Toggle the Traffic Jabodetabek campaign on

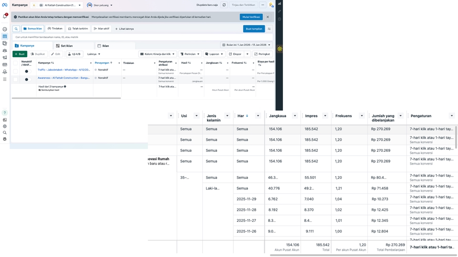(27, 71)
